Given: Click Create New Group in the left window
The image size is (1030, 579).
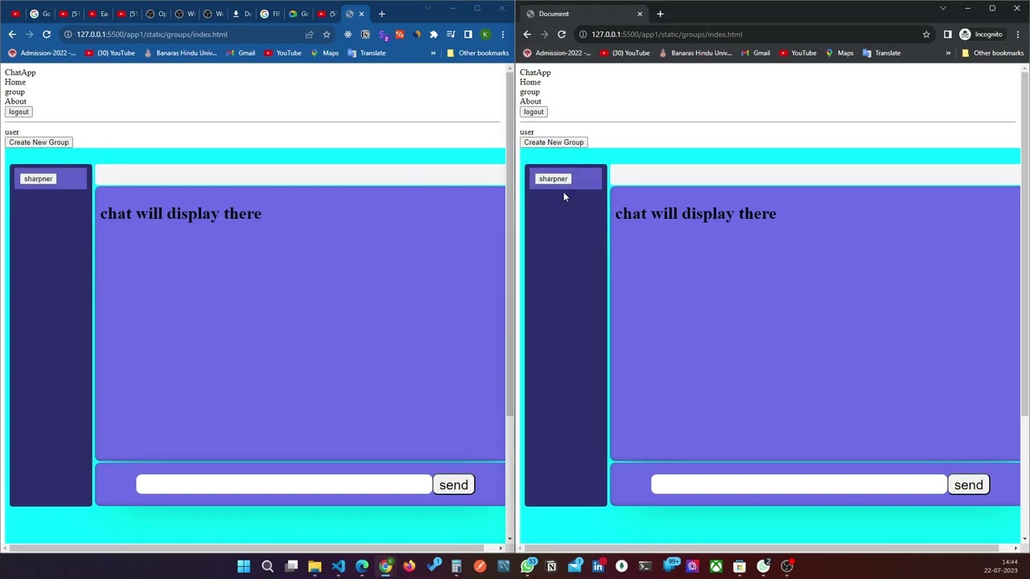Looking at the screenshot, I should point(39,142).
